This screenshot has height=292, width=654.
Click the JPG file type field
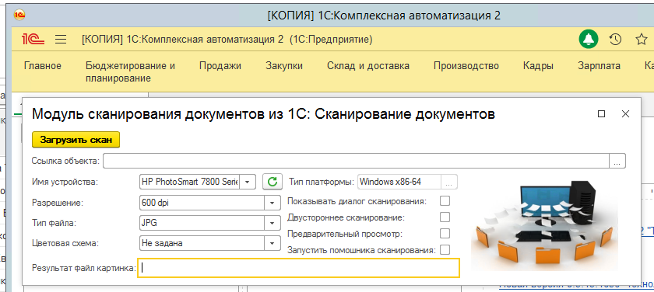pyautogui.click(x=202, y=223)
